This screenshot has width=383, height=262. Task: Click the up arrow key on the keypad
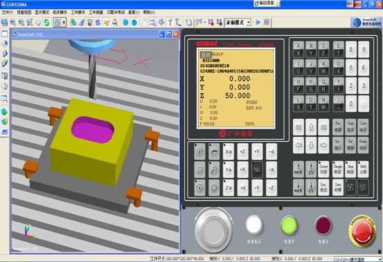[311, 127]
